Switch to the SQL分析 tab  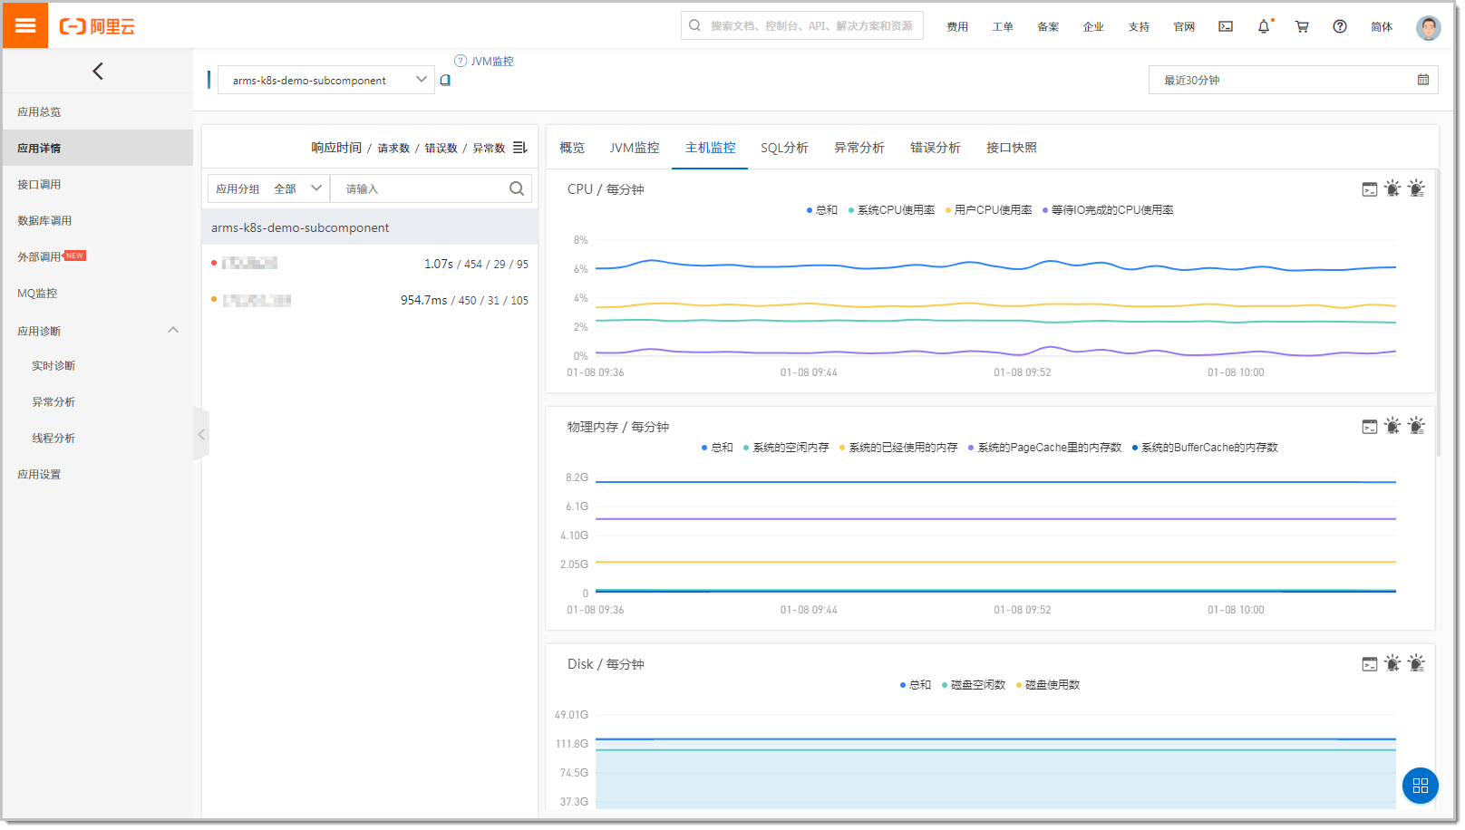784,148
